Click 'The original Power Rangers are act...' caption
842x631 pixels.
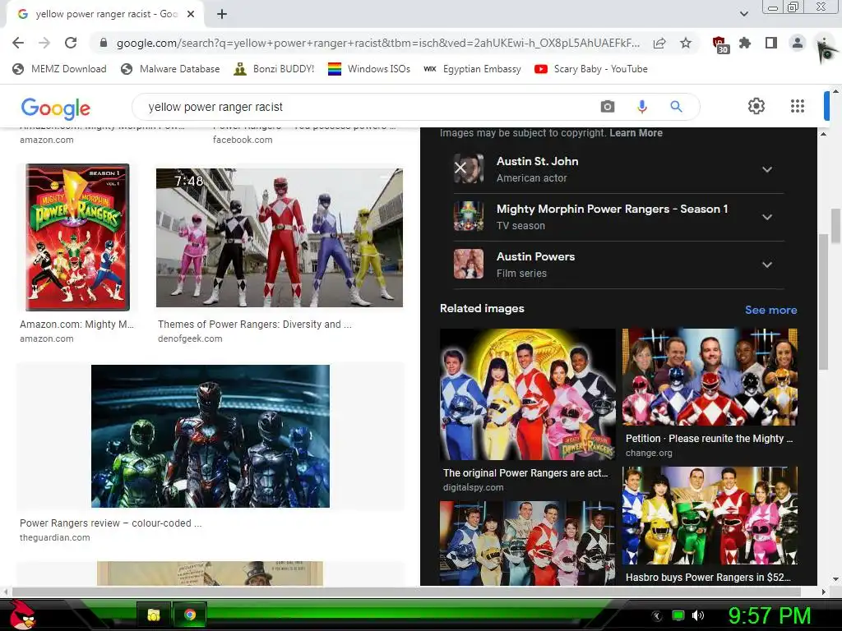pyautogui.click(x=525, y=472)
